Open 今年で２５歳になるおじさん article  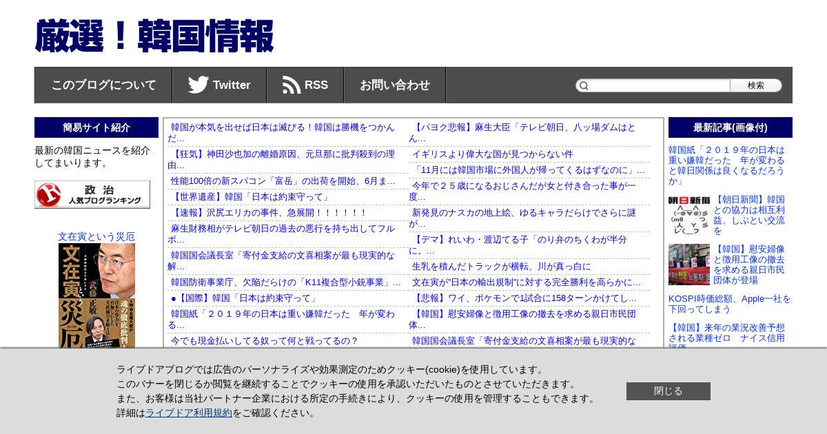[x=524, y=192]
